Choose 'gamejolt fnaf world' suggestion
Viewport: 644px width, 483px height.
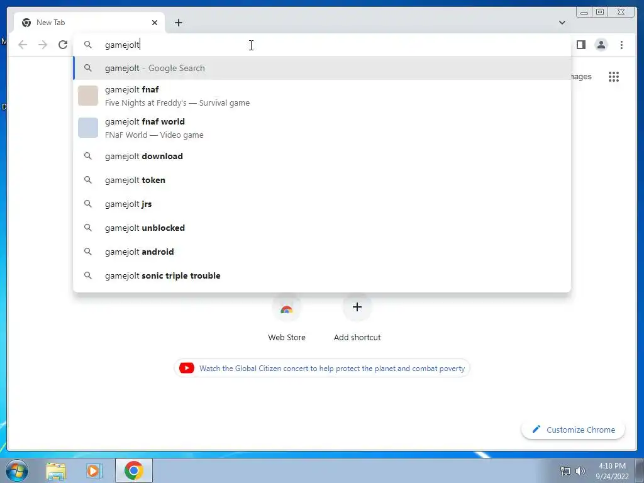[x=322, y=128]
